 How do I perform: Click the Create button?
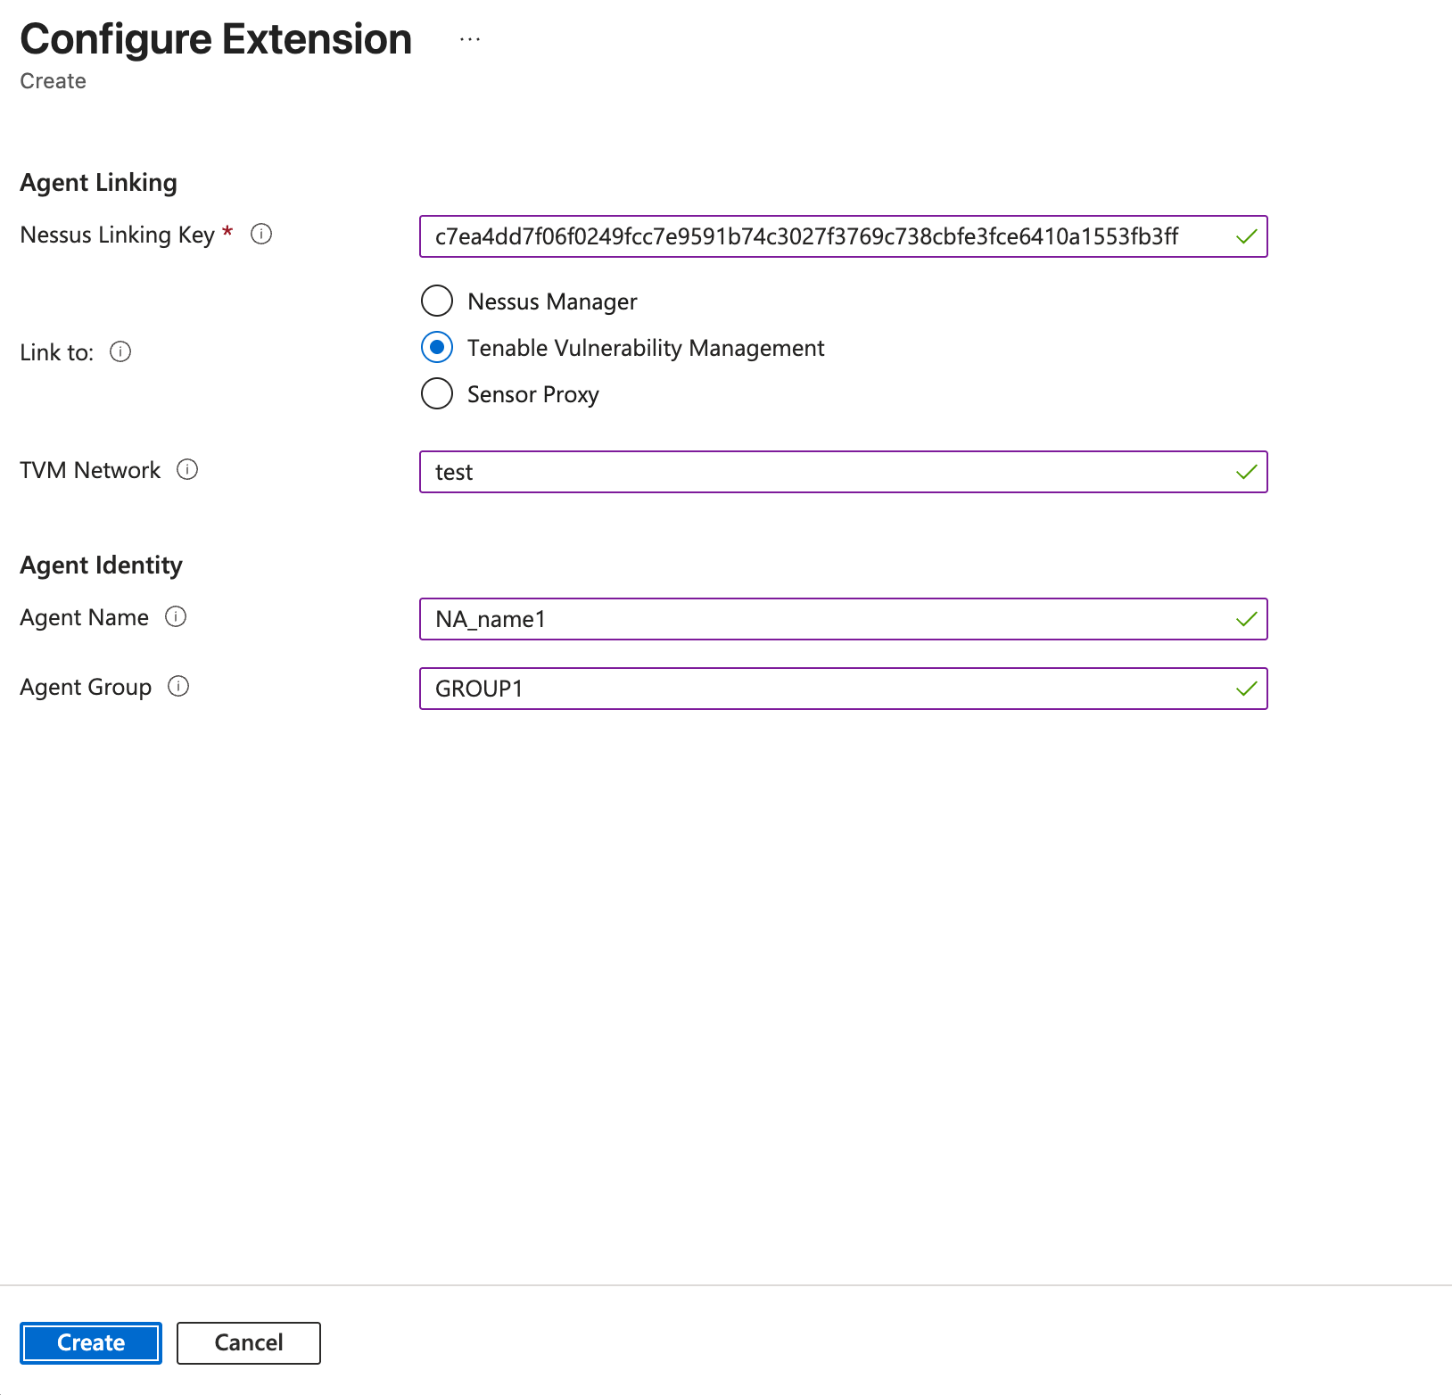[91, 1343]
